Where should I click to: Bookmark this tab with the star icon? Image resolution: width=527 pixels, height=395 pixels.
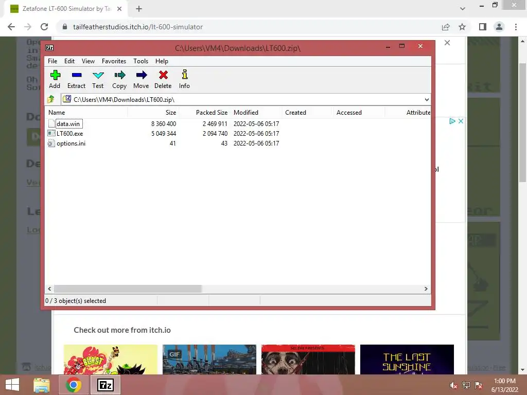pyautogui.click(x=462, y=27)
